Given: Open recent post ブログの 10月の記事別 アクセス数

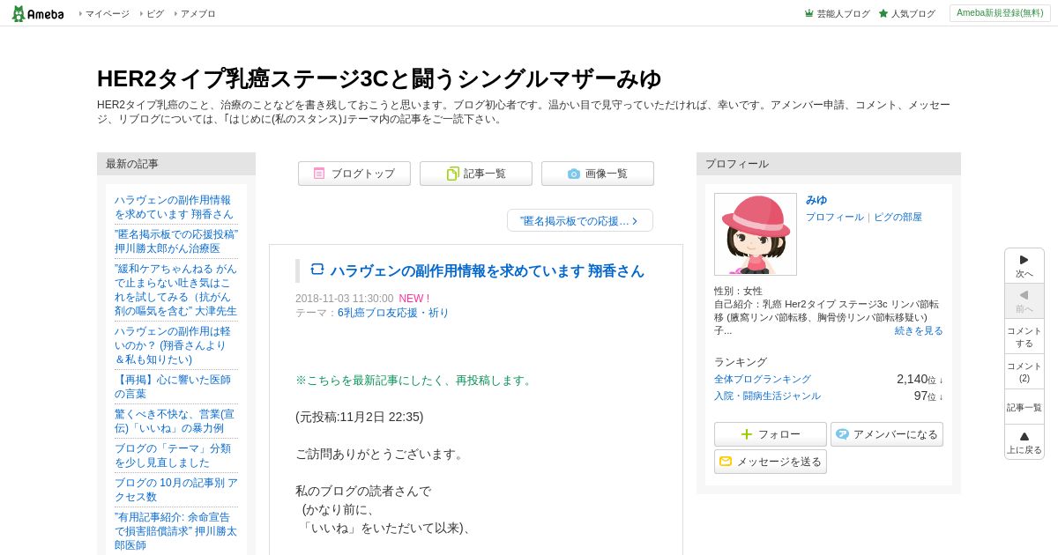Looking at the screenshot, I should click(x=176, y=490).
